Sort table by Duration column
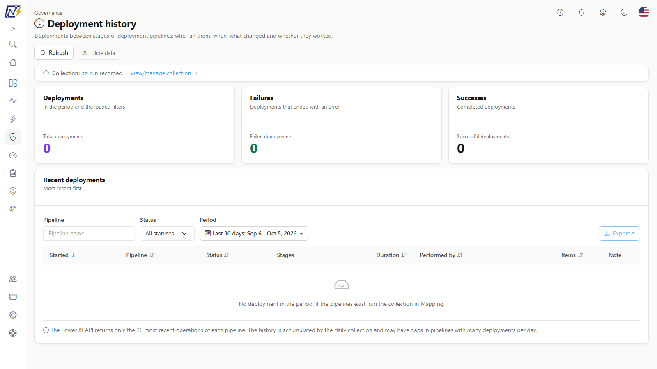Screen dimensions: 657x369 tap(392, 255)
